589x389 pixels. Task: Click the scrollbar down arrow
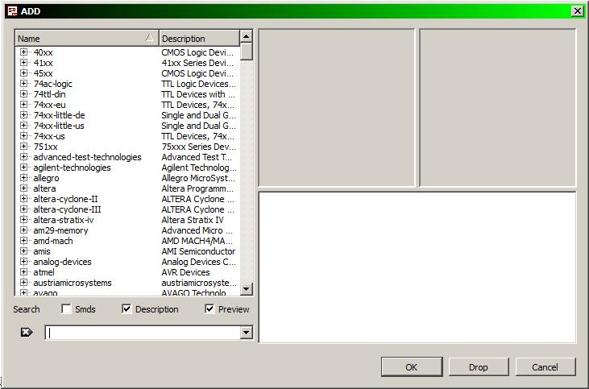click(246, 289)
